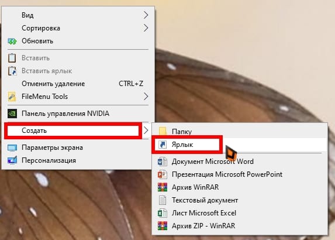The width and height of the screenshot is (335, 240).
Task: Click the monitor icon for Параметры экрана
Action: click(x=12, y=148)
